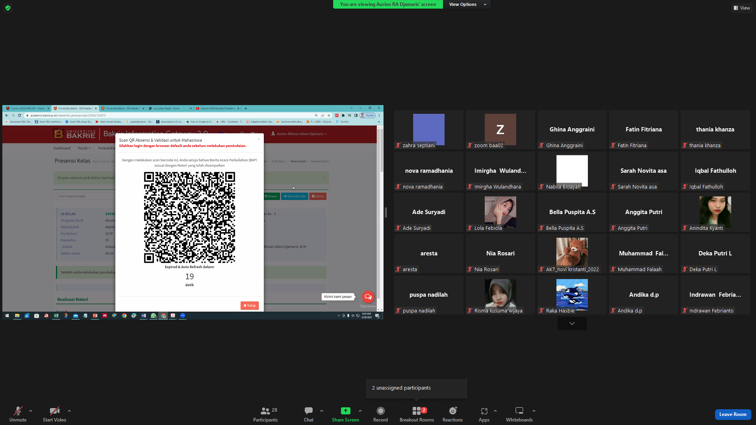Select thania khanza's participant tile
The width and height of the screenshot is (756, 425).
715,130
